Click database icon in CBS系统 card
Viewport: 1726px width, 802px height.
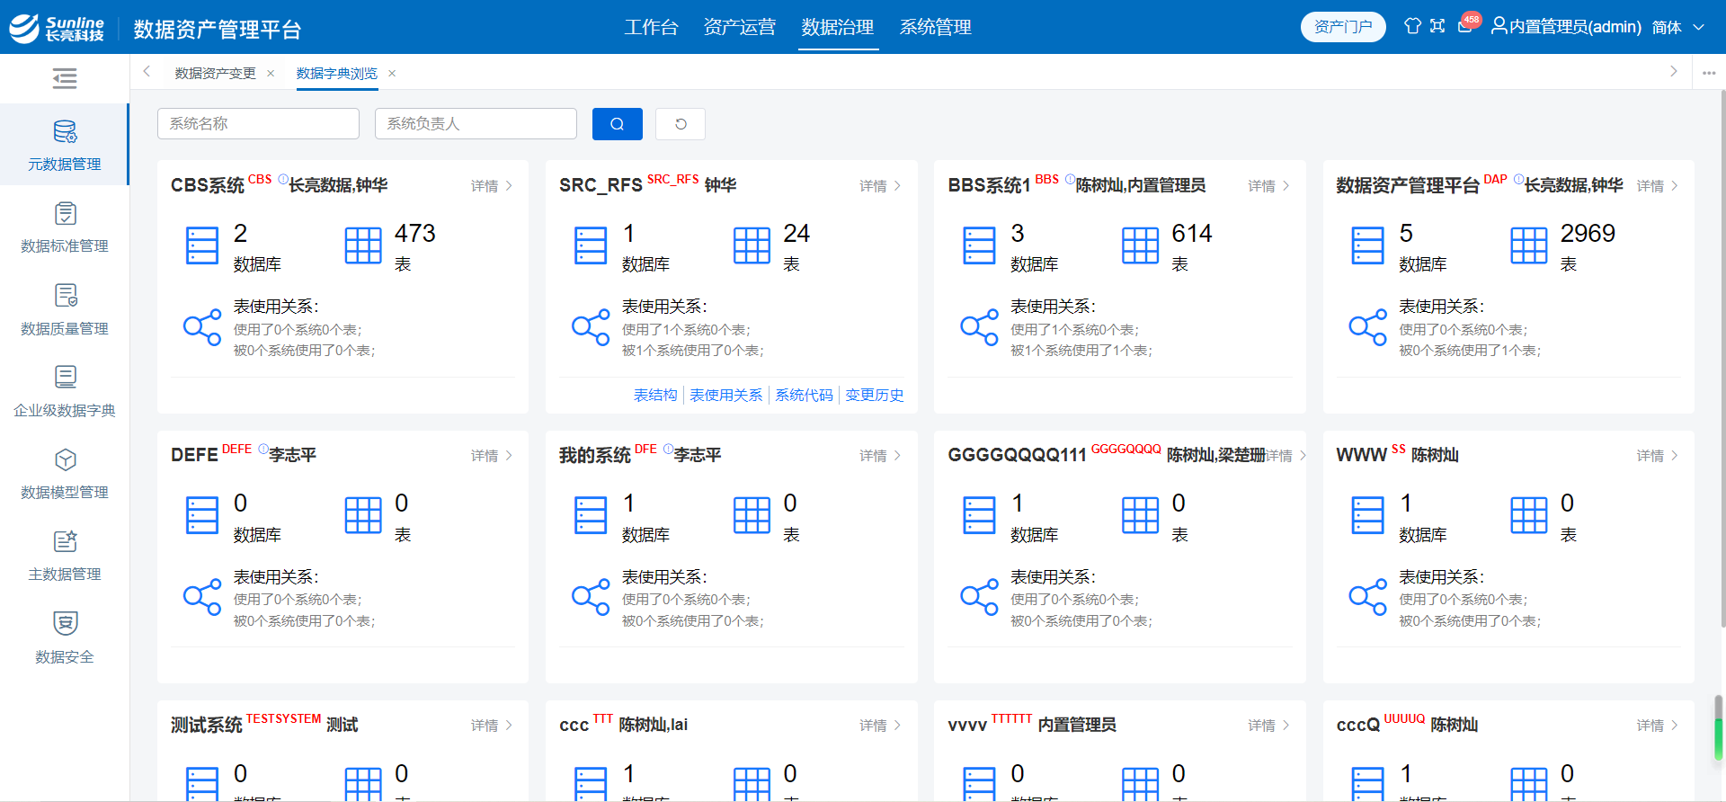[x=202, y=245]
